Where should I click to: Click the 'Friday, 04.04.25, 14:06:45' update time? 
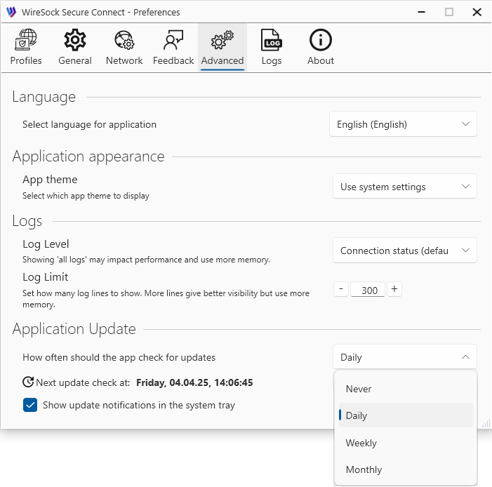point(194,382)
